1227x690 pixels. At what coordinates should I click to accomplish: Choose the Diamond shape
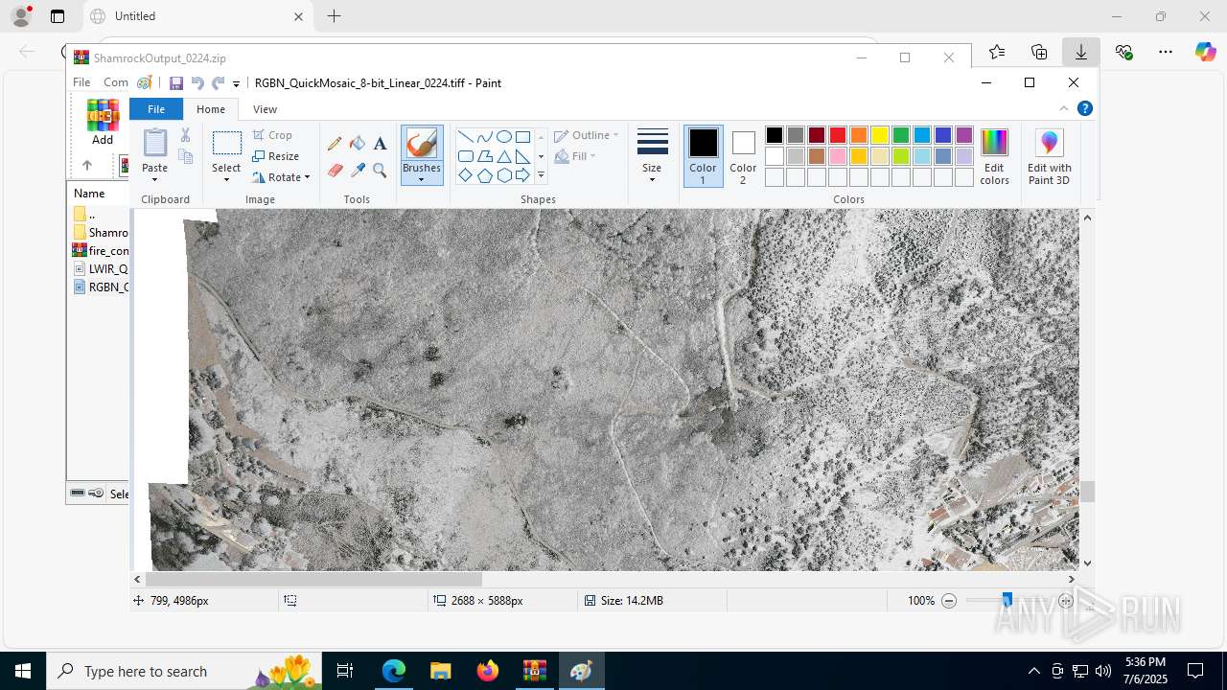click(465, 175)
